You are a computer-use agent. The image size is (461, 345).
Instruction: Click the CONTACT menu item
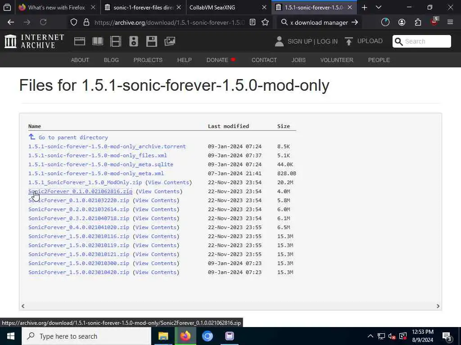pos(264,60)
